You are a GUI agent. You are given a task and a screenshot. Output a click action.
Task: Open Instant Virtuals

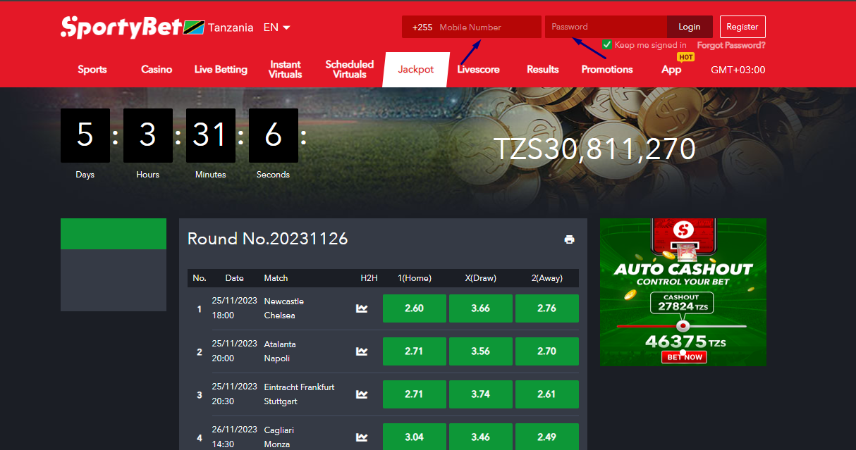pyautogui.click(x=286, y=69)
